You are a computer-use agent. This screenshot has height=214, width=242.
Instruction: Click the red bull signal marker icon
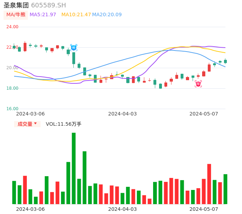198,84
